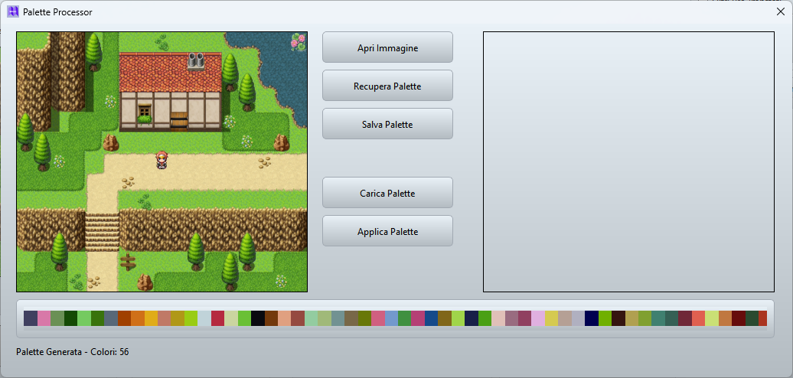The image size is (793, 378).
Task: Pick the slate gray-blue palette swatch
Action: [110, 318]
